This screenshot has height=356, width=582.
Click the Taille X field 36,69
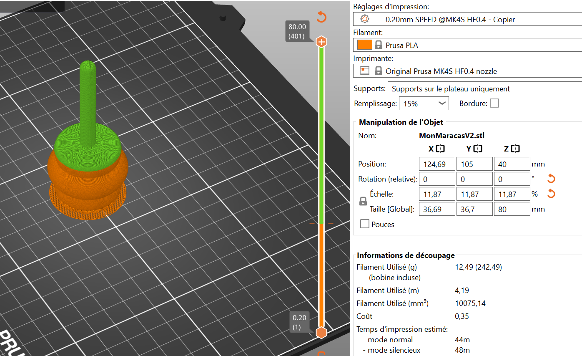pos(437,209)
